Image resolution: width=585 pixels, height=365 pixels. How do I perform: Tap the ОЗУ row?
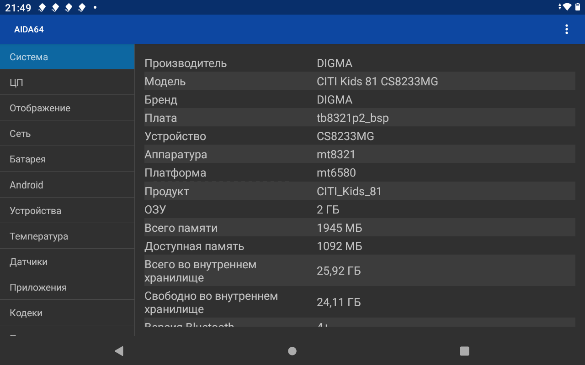[360, 209]
